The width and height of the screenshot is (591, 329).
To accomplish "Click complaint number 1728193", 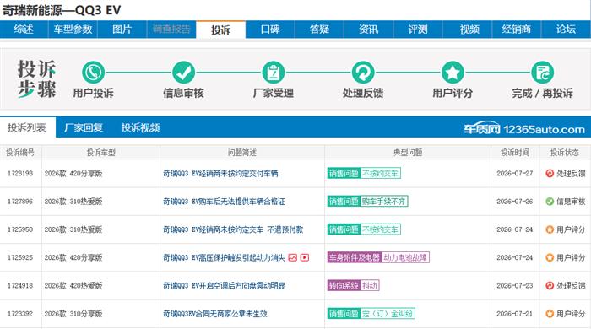I will coord(20,173).
